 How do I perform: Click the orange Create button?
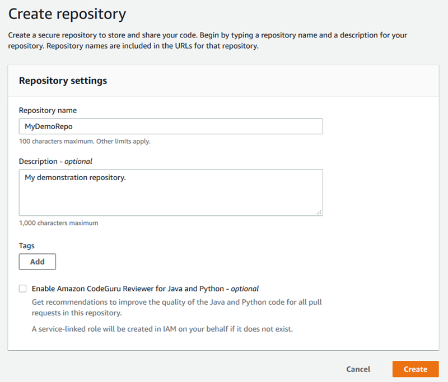(x=416, y=369)
